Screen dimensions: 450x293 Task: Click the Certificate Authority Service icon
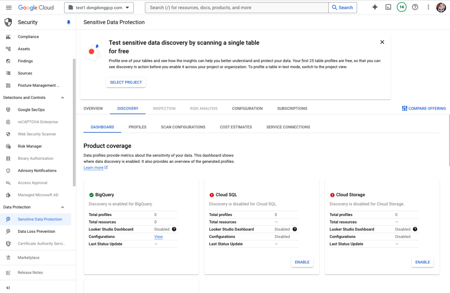click(8, 244)
